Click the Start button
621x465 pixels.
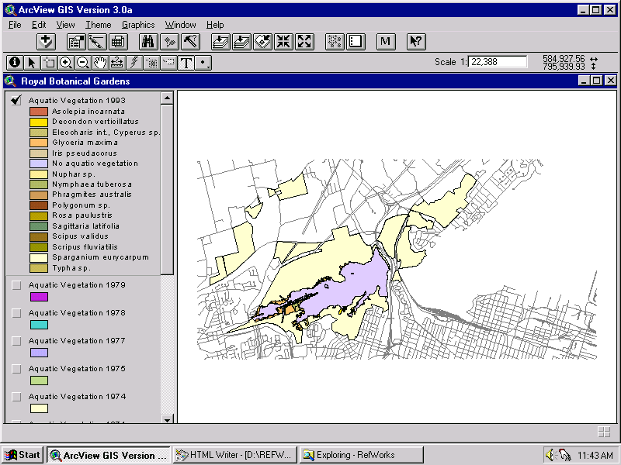(x=21, y=455)
